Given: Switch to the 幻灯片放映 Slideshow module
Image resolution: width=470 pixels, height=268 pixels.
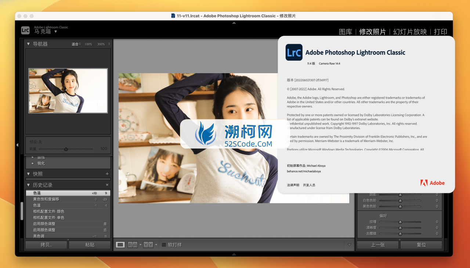Looking at the screenshot, I should [410, 32].
